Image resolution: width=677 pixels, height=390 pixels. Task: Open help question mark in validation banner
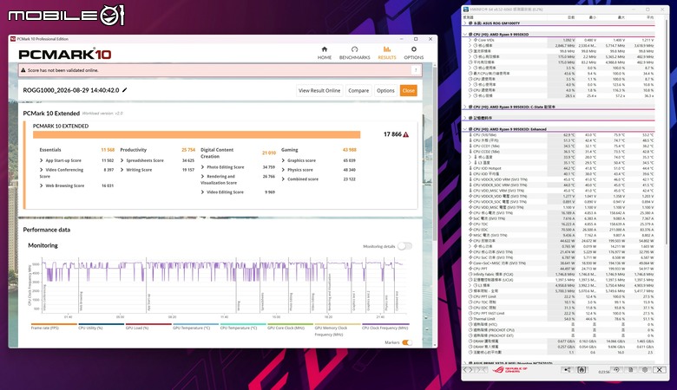coord(416,70)
